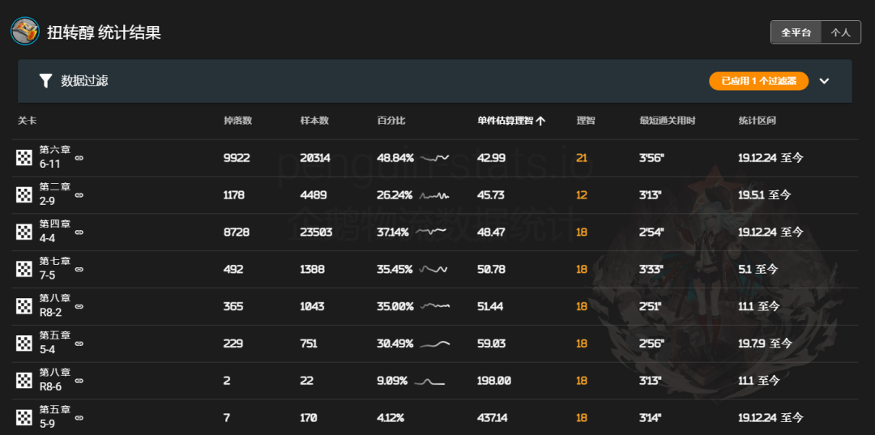Click the funnel filter icon
This screenshot has height=435, width=875.
coord(45,80)
